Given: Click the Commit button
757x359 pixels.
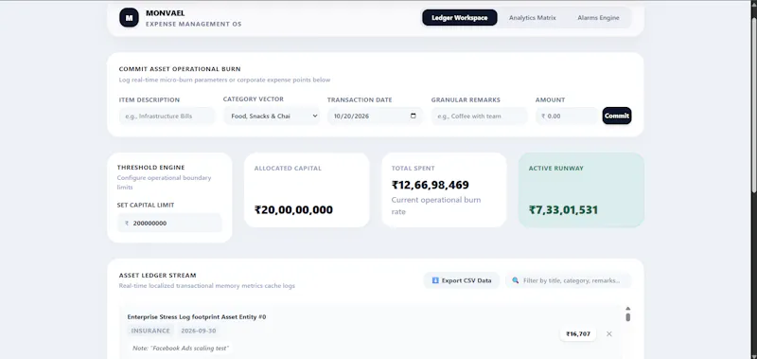Looking at the screenshot, I should 617,116.
